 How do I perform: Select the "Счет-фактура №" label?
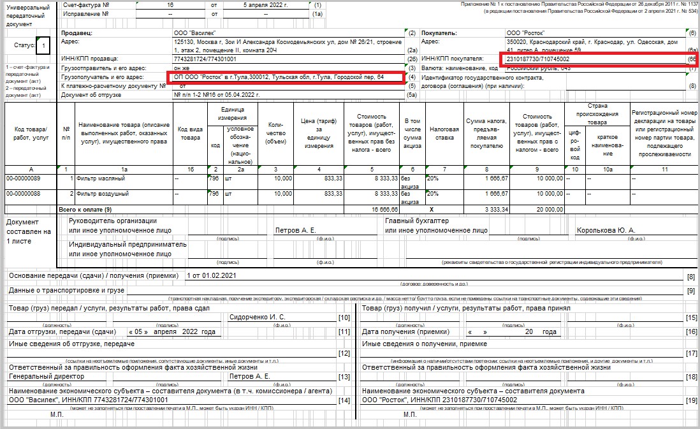(x=86, y=5)
